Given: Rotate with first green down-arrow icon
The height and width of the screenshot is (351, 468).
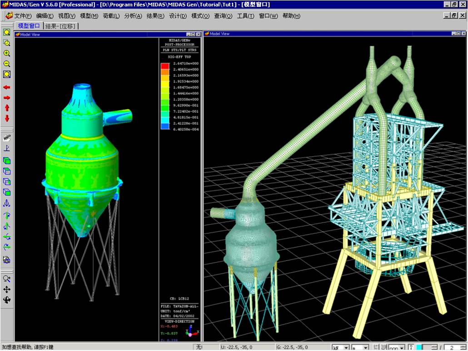Looking at the screenshot, I should pyautogui.click(x=6, y=215).
